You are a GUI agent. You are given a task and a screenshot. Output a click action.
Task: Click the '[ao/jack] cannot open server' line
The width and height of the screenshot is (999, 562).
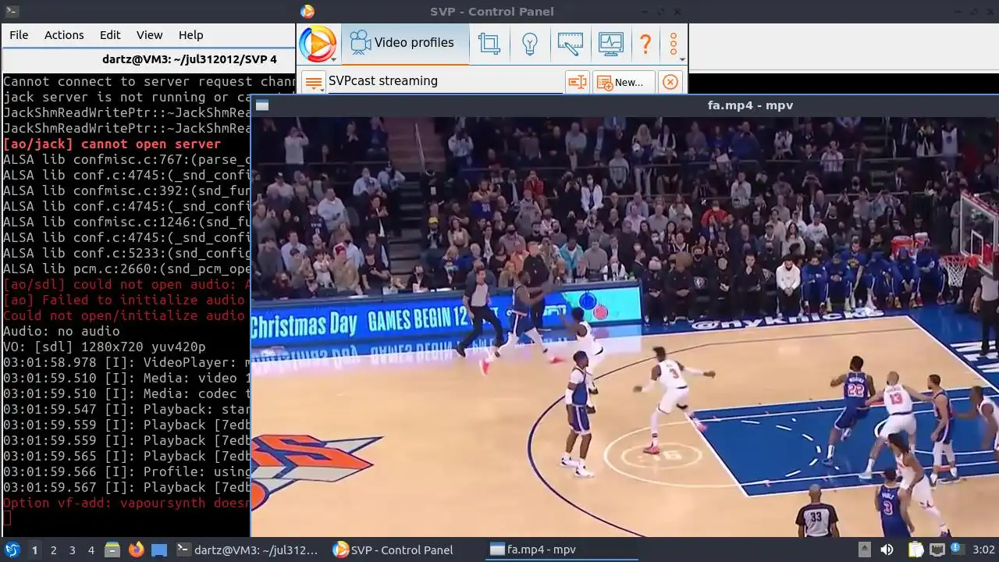112,144
